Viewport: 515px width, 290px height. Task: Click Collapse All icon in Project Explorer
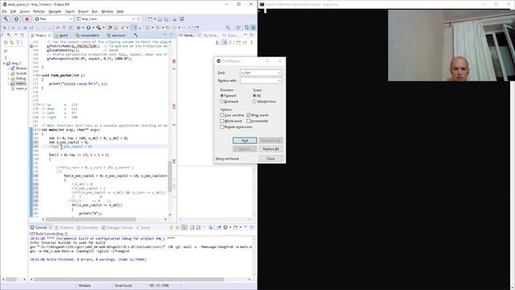6,43
